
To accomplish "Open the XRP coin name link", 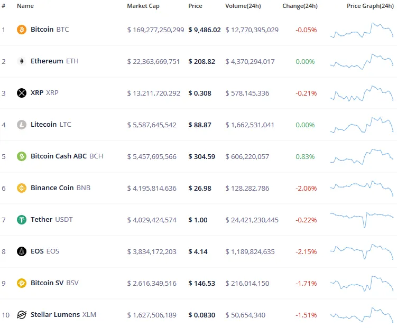I will click(37, 93).
